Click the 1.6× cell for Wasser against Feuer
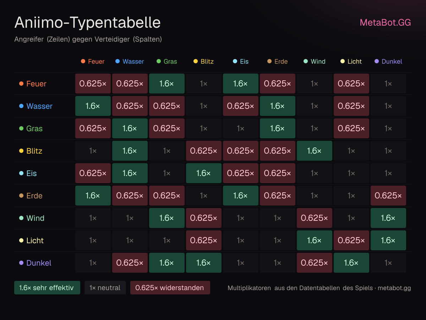The image size is (426, 320). click(x=93, y=106)
